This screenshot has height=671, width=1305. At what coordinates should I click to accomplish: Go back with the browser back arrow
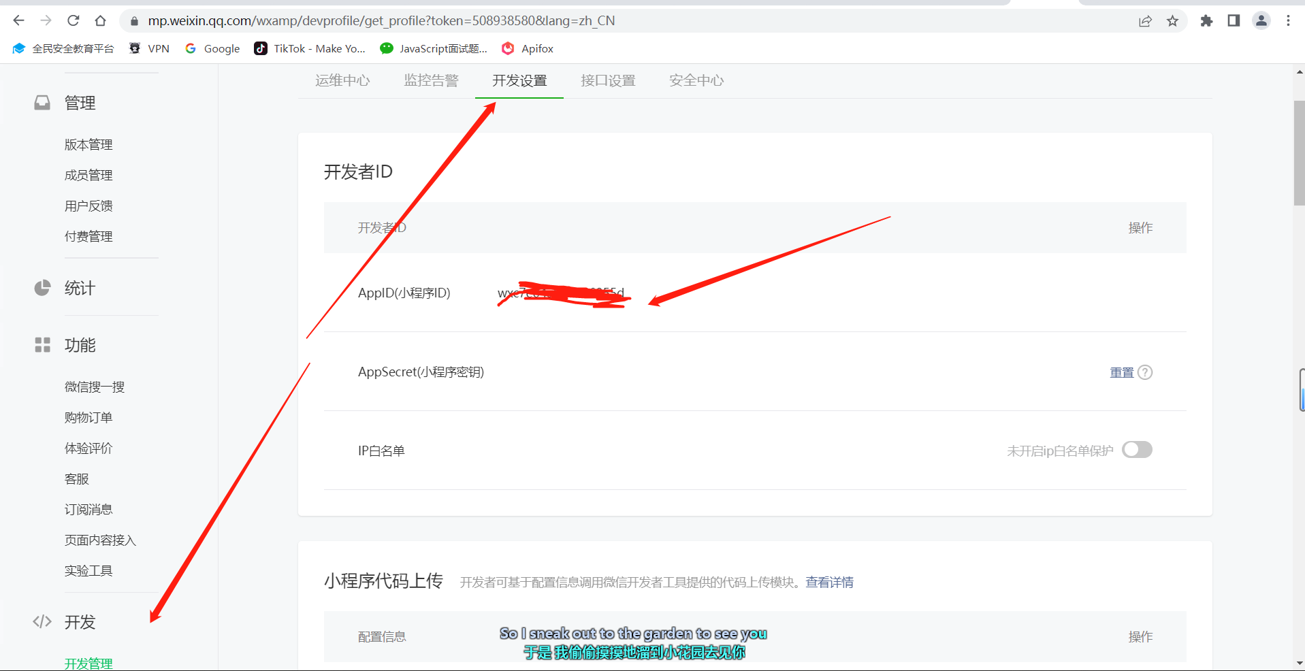click(18, 20)
